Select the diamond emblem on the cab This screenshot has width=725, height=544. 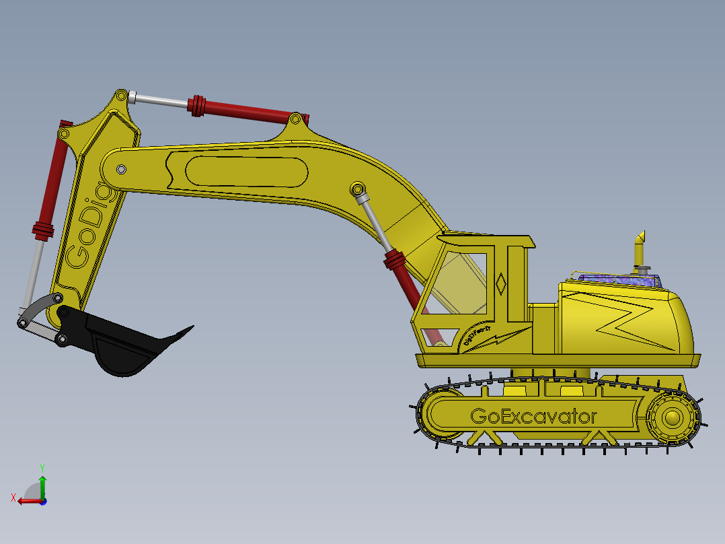point(501,284)
